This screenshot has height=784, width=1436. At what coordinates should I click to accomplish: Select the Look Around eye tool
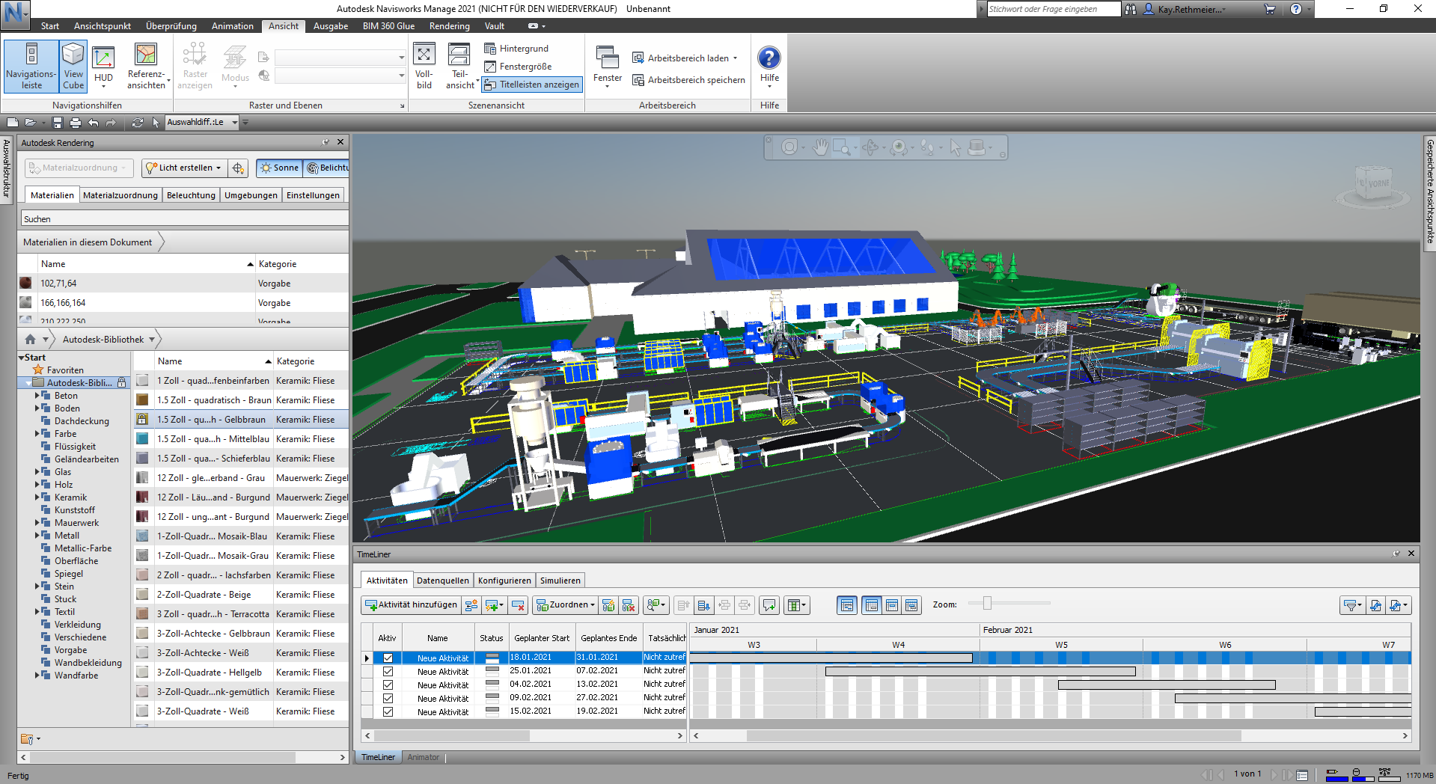point(898,147)
